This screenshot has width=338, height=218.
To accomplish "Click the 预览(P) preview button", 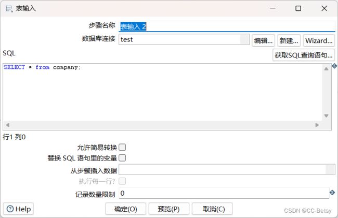I will (x=169, y=209).
